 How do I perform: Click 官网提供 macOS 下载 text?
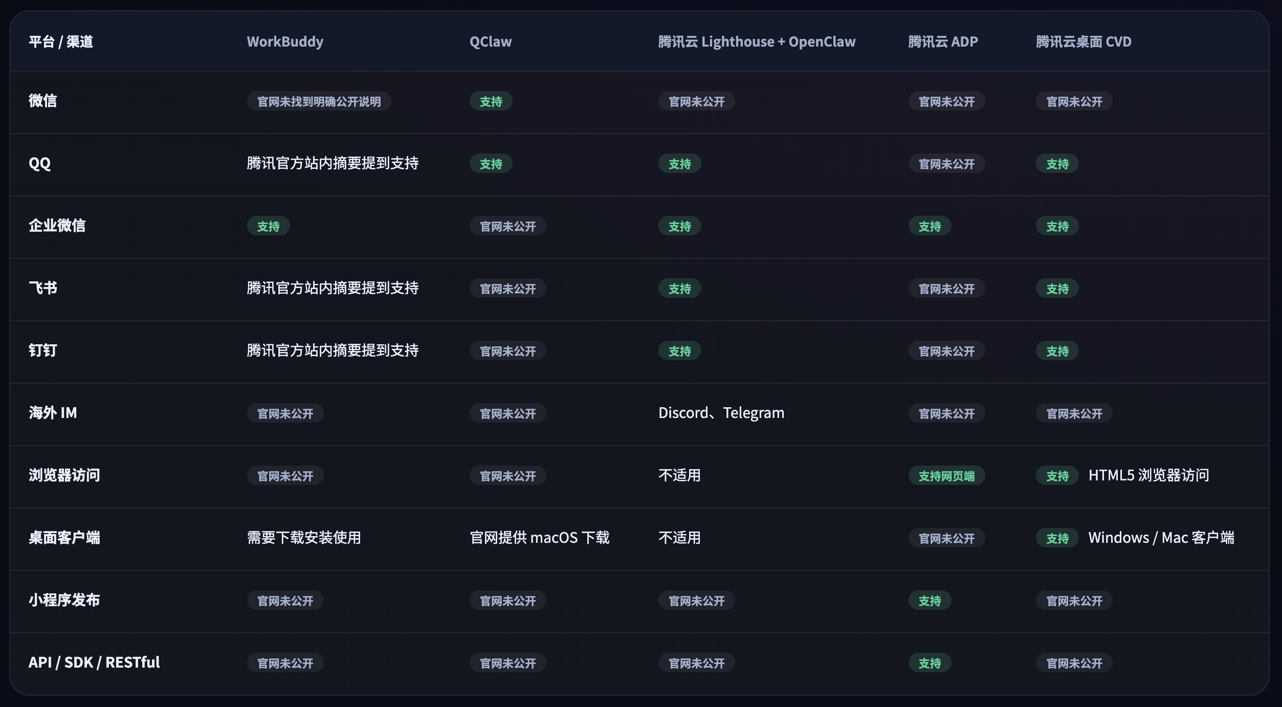coord(539,538)
